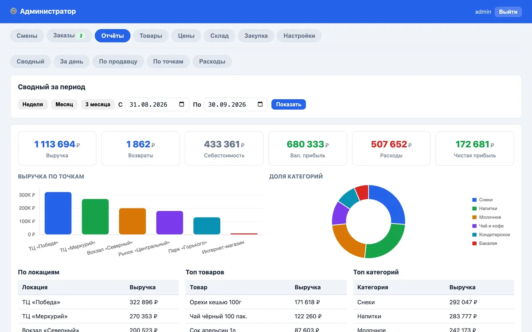The image size is (532, 332).
Task: Open the По продавцу report
Action: point(118,62)
